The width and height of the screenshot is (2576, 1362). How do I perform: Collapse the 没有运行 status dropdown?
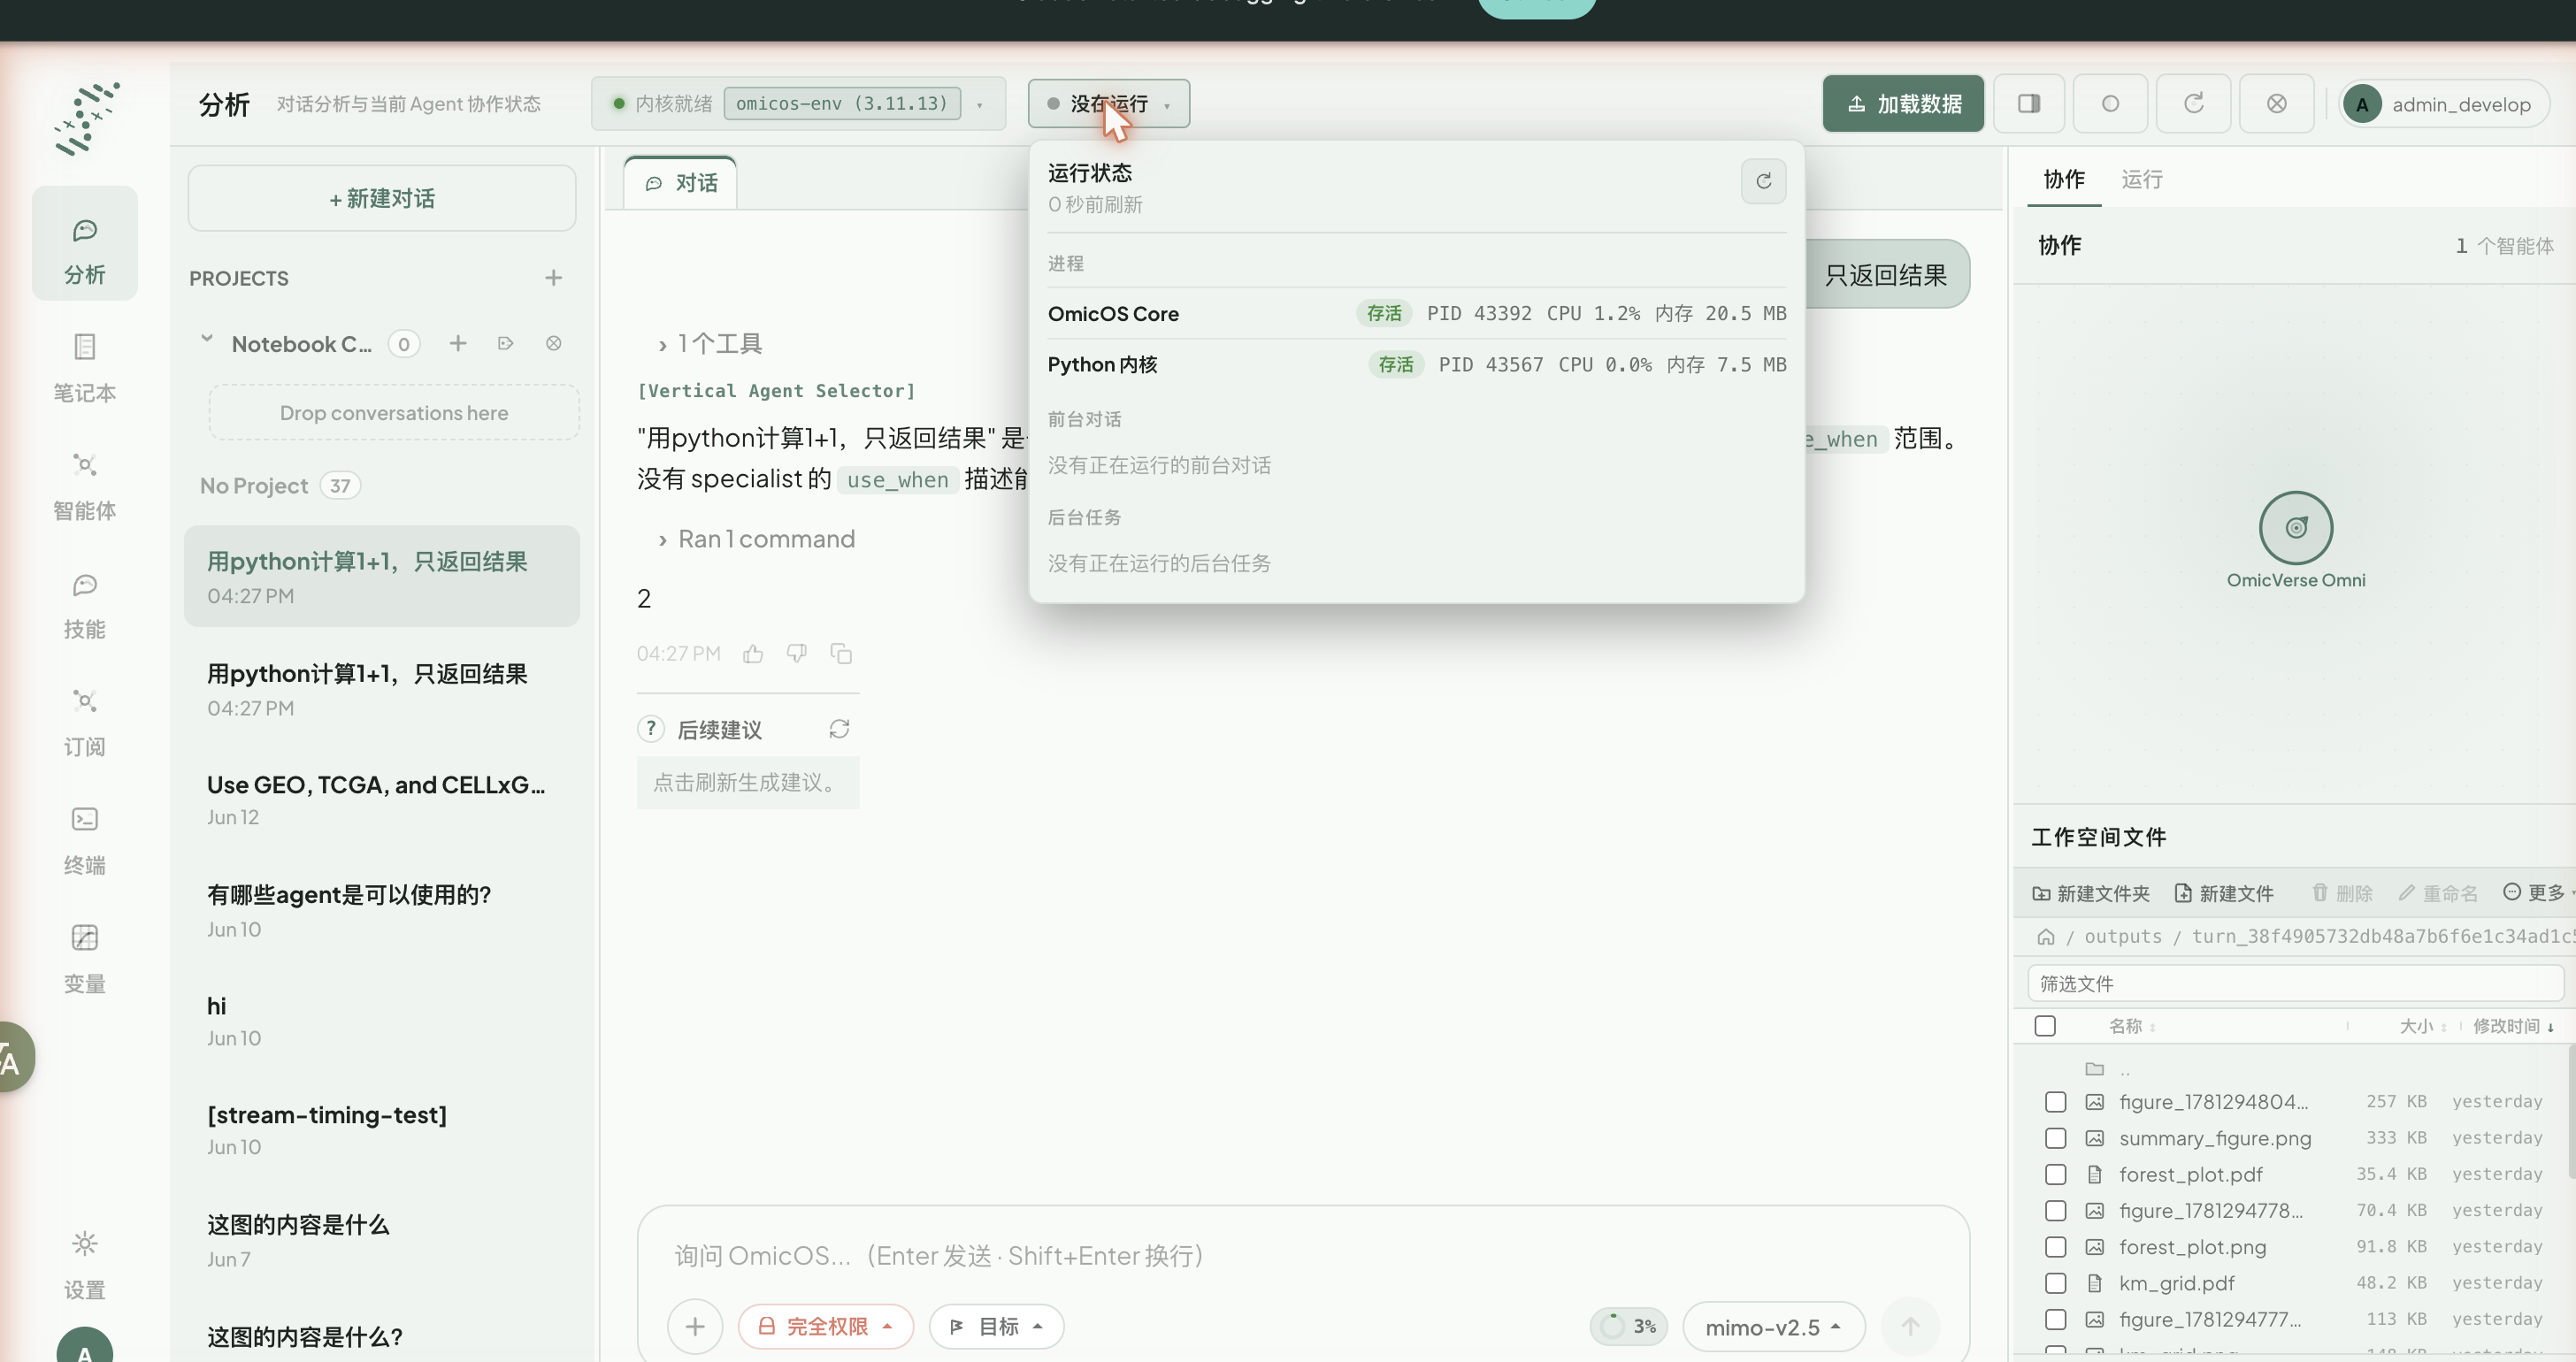1108,103
